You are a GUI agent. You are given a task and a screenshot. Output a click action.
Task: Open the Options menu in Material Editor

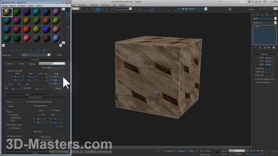(31, 6)
